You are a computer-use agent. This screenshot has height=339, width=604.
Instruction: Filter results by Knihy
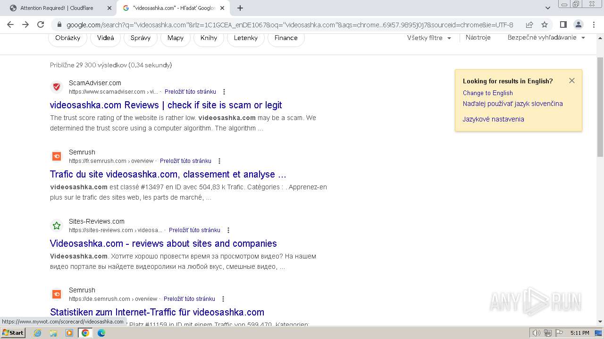(x=209, y=38)
